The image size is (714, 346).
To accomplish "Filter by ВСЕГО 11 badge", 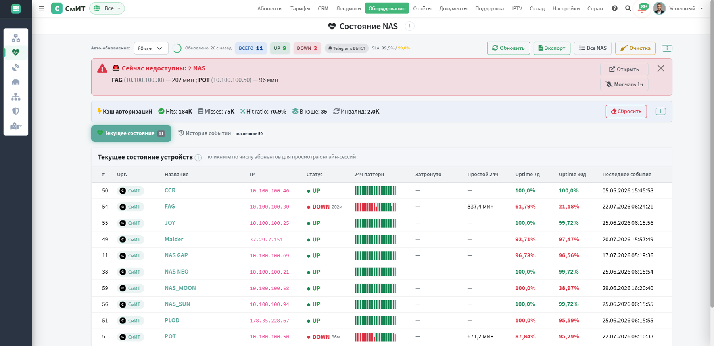I will pyautogui.click(x=251, y=48).
